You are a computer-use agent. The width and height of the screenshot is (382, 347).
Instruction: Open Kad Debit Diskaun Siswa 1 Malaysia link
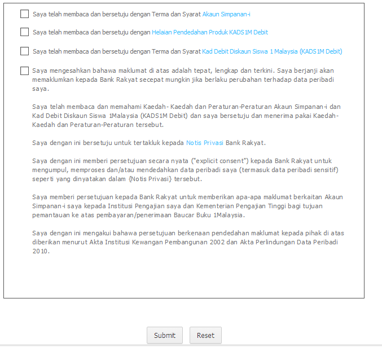click(x=272, y=51)
